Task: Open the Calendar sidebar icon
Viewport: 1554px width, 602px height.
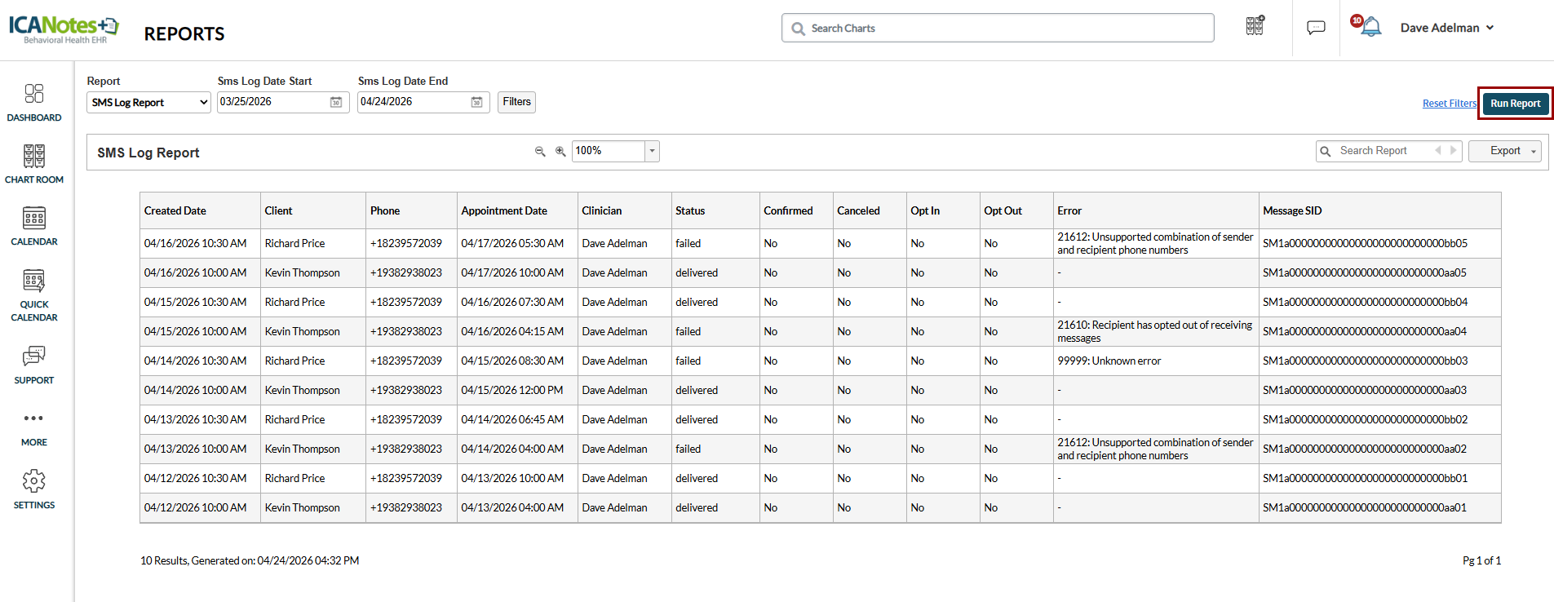Action: [33, 226]
